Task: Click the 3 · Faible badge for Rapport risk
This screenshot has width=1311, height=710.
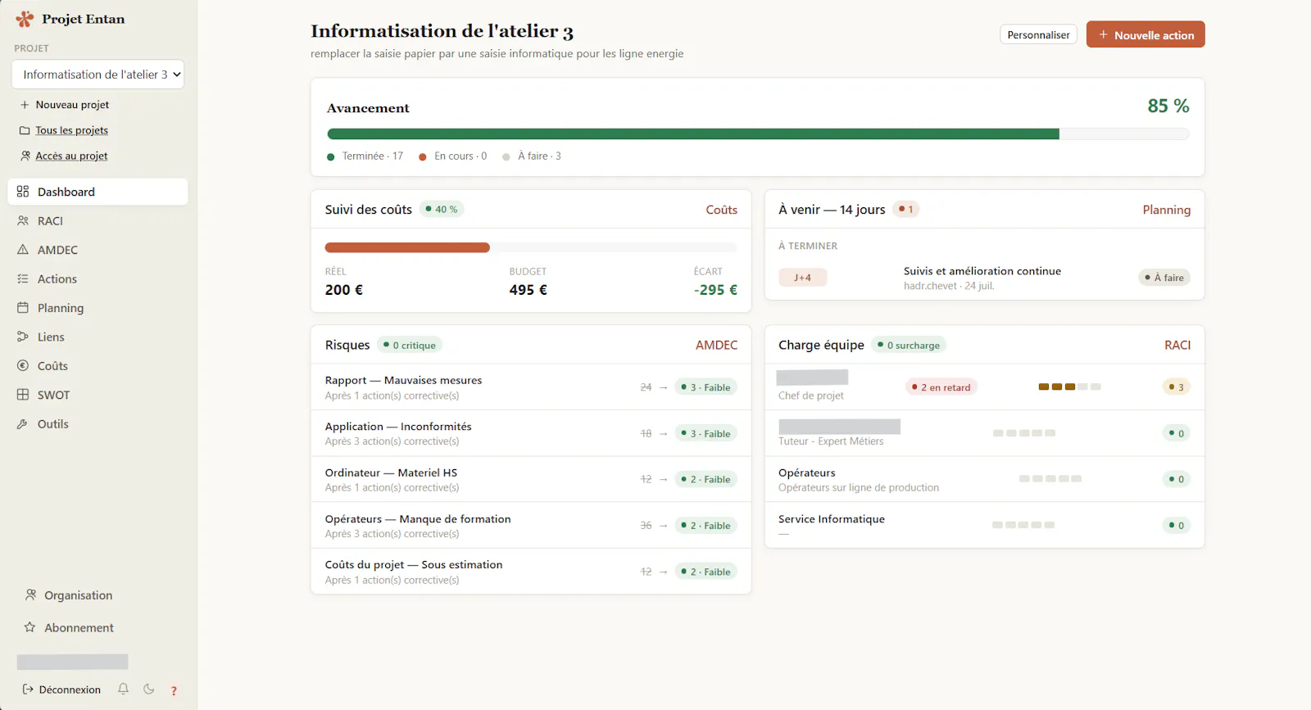Action: tap(705, 387)
